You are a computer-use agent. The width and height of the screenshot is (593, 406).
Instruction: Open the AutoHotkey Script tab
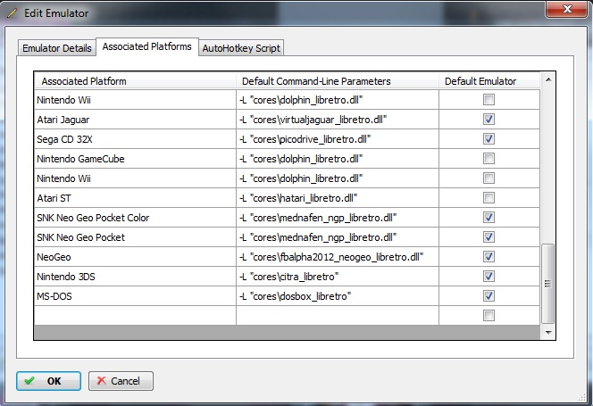pyautogui.click(x=241, y=48)
